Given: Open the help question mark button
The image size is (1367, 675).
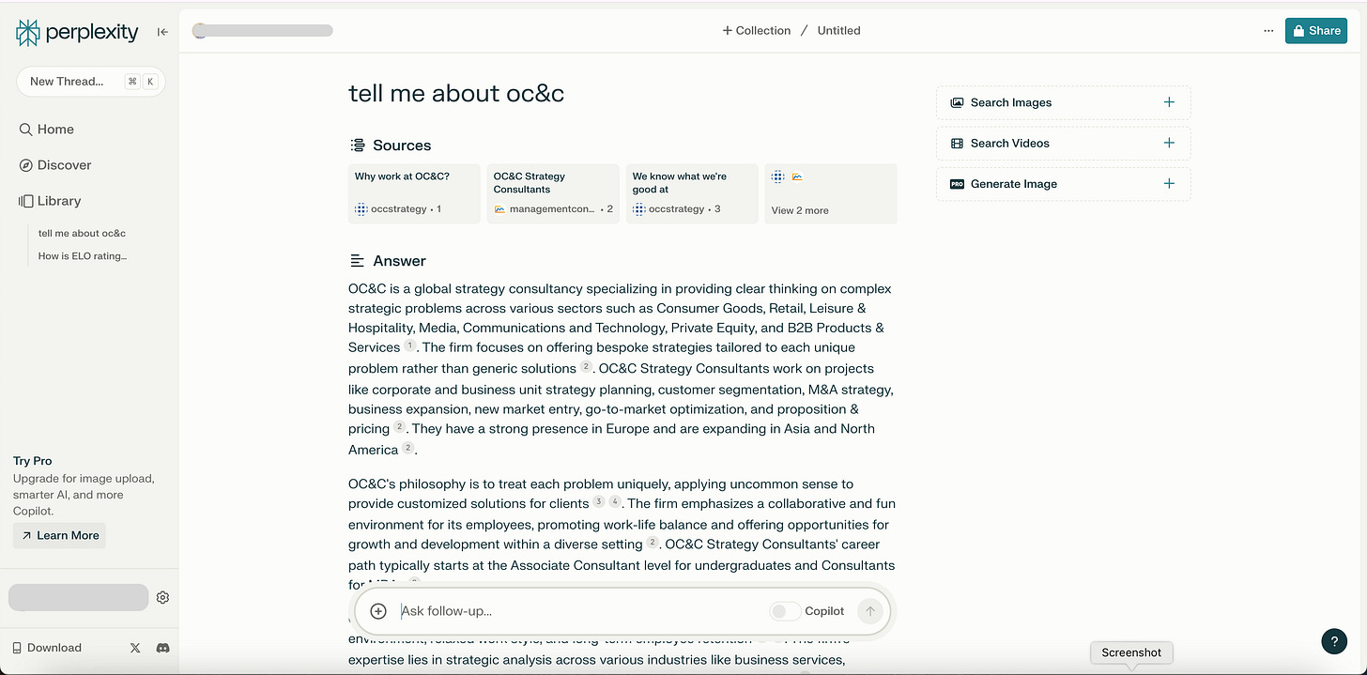Looking at the screenshot, I should point(1334,641).
